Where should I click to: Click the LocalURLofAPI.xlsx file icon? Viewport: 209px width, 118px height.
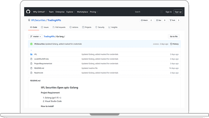pos(31,59)
